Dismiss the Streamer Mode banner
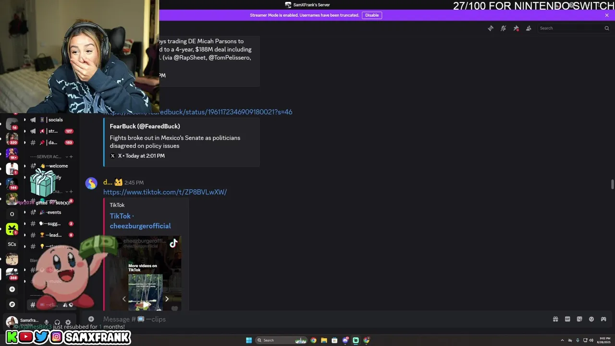 (x=607, y=15)
